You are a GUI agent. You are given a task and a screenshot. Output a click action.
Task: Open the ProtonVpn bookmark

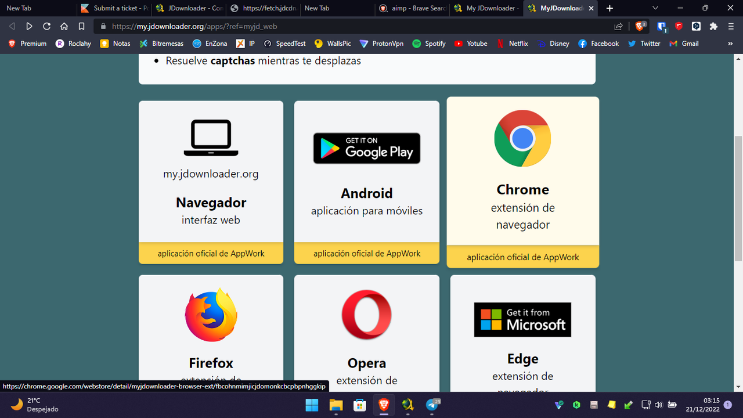click(381, 44)
